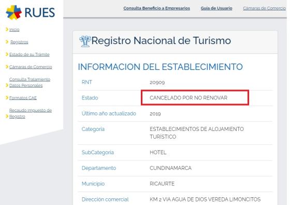Click the SubCategoria field label

(x=98, y=152)
